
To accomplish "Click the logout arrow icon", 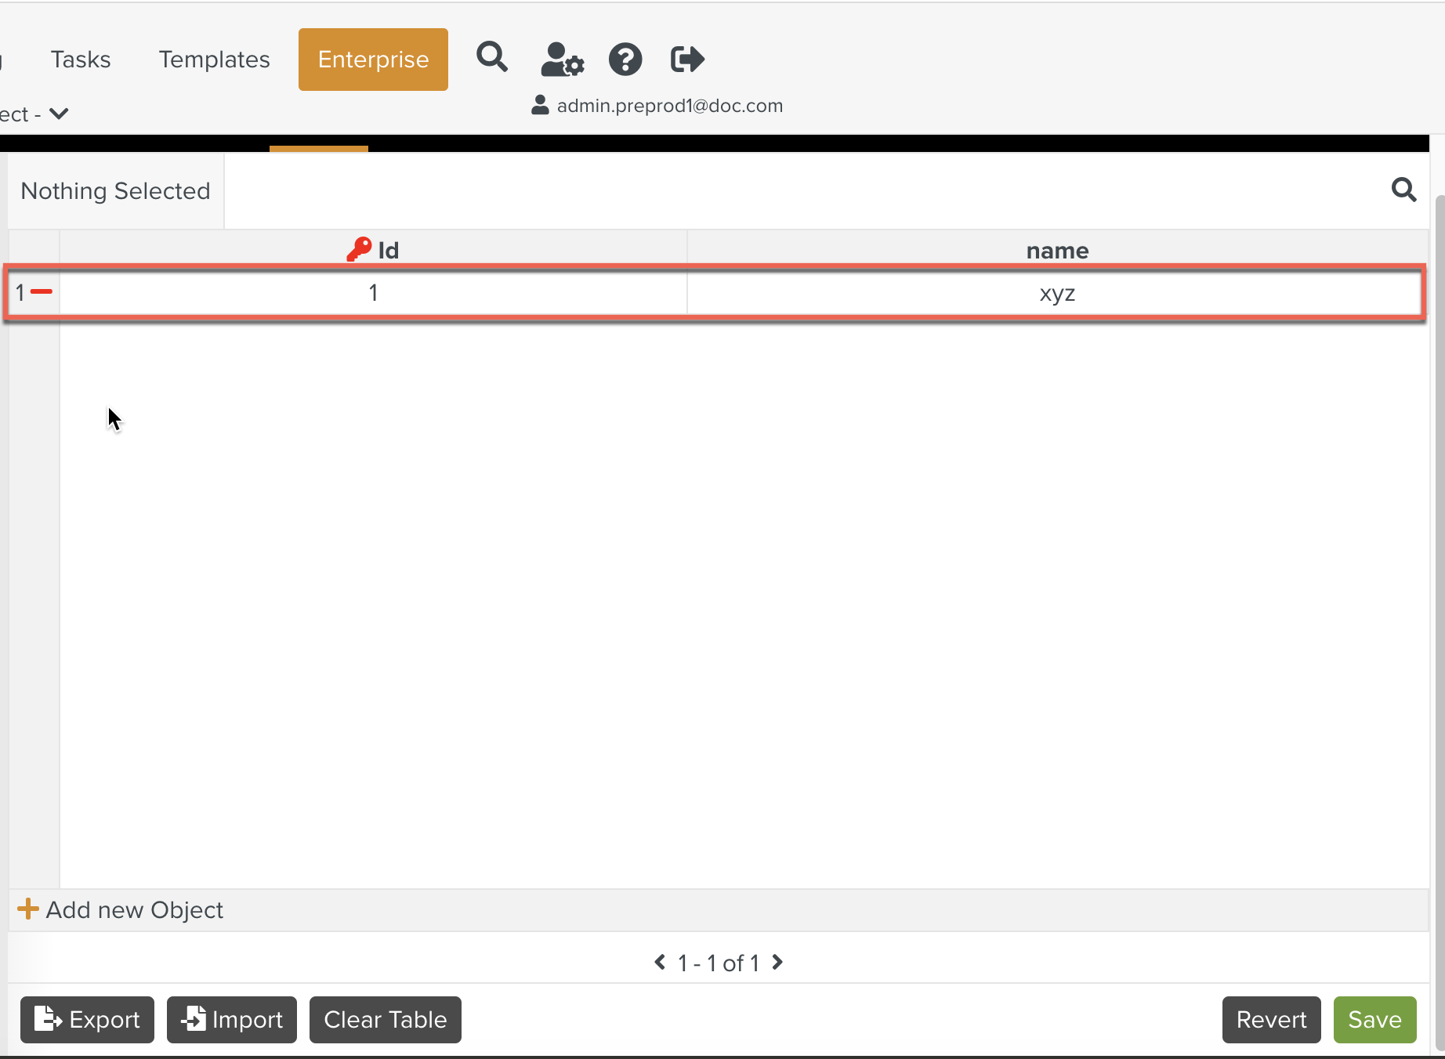I will 687,60.
